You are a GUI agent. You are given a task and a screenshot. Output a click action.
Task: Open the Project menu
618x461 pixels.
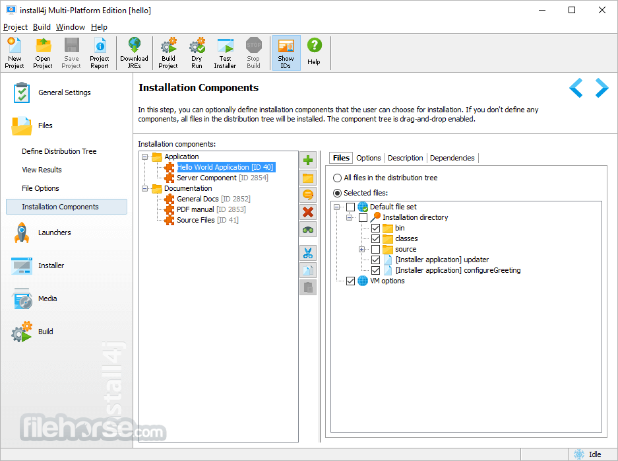coord(15,27)
